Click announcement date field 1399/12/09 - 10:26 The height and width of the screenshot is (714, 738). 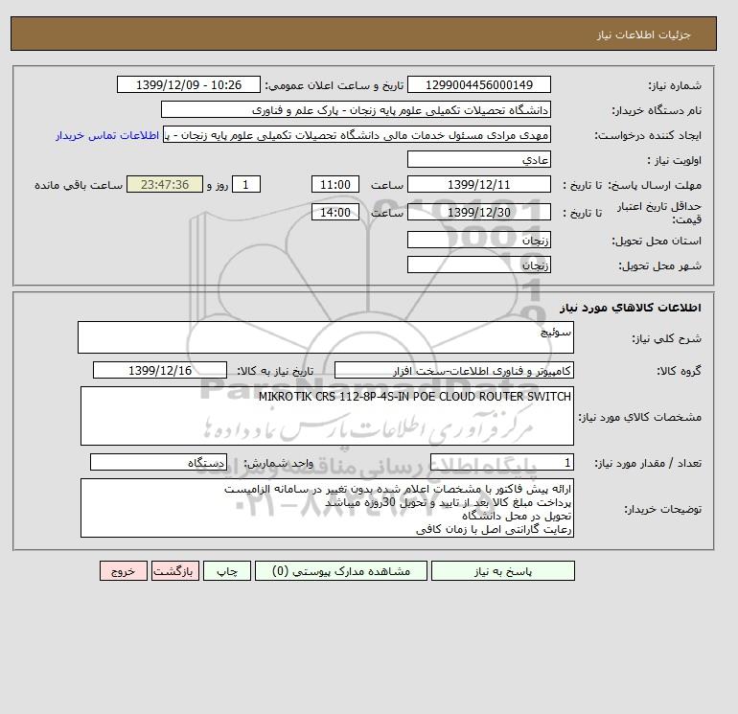point(188,84)
